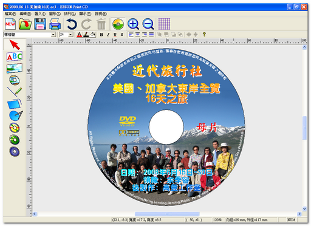Screen dimensions: 311x226
Task: Select the picture insert tool in sidebar
Action: point(15,68)
